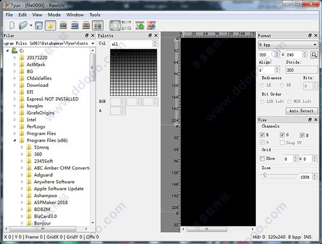Close the Palette panel
The height and width of the screenshot is (244, 322).
tap(156, 35)
